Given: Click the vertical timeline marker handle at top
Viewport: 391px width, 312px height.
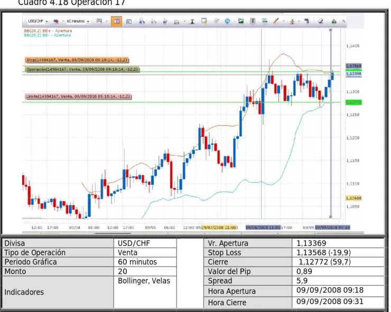Looking at the screenshot, I should tap(331, 30).
